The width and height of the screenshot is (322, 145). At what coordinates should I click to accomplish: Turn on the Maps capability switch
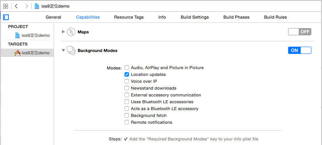300,32
